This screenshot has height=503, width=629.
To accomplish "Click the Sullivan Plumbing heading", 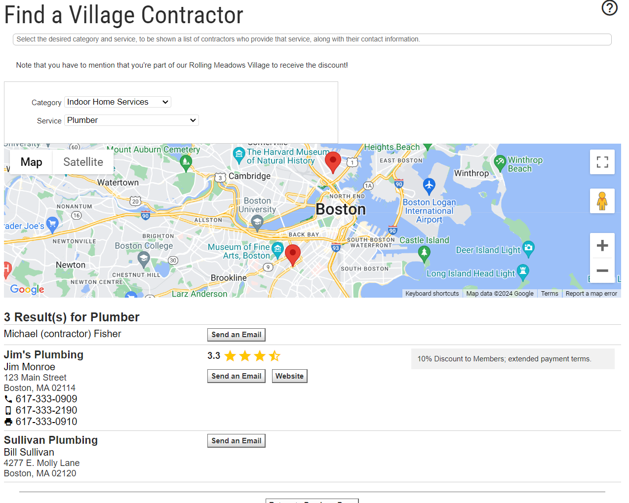I will click(x=51, y=440).
